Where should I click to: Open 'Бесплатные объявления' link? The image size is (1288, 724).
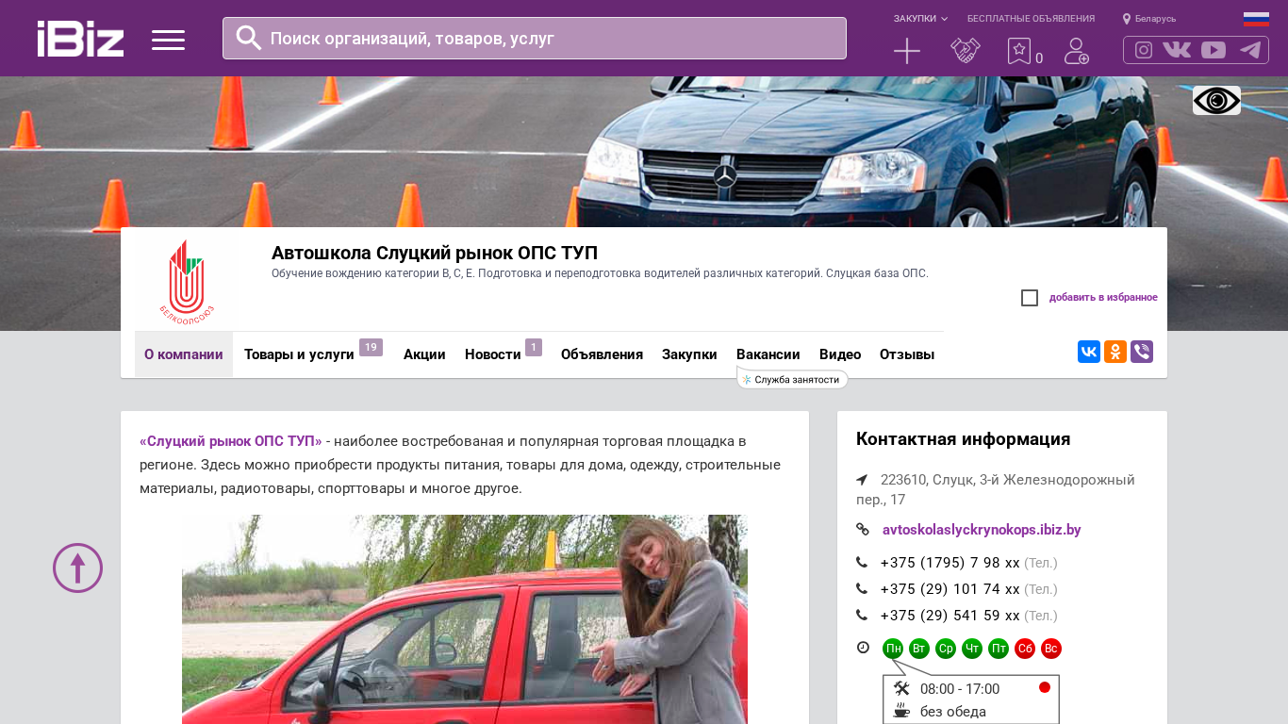pyautogui.click(x=1031, y=19)
